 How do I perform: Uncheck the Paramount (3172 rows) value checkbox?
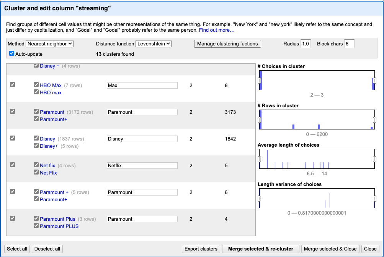(36, 112)
